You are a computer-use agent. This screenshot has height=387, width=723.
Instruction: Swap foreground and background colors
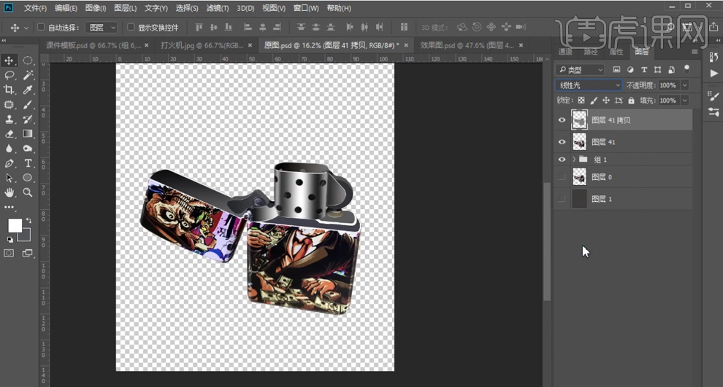(28, 220)
